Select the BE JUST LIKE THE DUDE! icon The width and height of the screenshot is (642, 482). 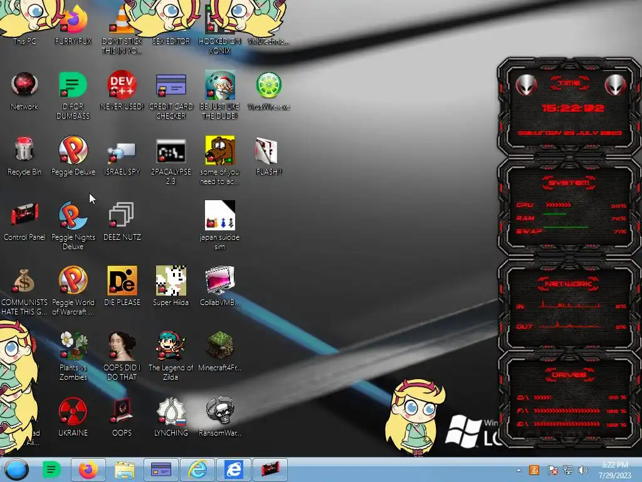click(x=220, y=95)
